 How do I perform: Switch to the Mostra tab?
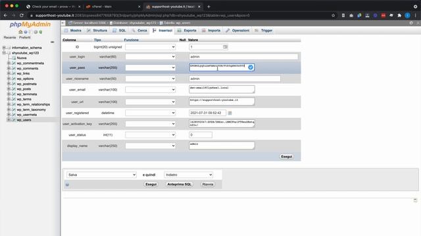(73, 31)
